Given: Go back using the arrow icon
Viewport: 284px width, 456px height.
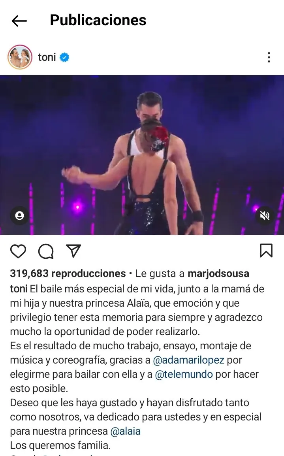Looking at the screenshot, I should [x=19, y=21].
